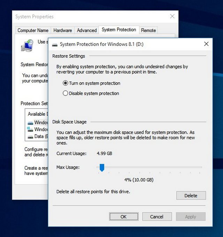Click the Apply button
This screenshot has width=223, height=237.
pos(191,216)
